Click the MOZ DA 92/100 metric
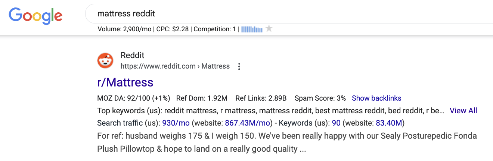The image size is (493, 161). point(133,98)
